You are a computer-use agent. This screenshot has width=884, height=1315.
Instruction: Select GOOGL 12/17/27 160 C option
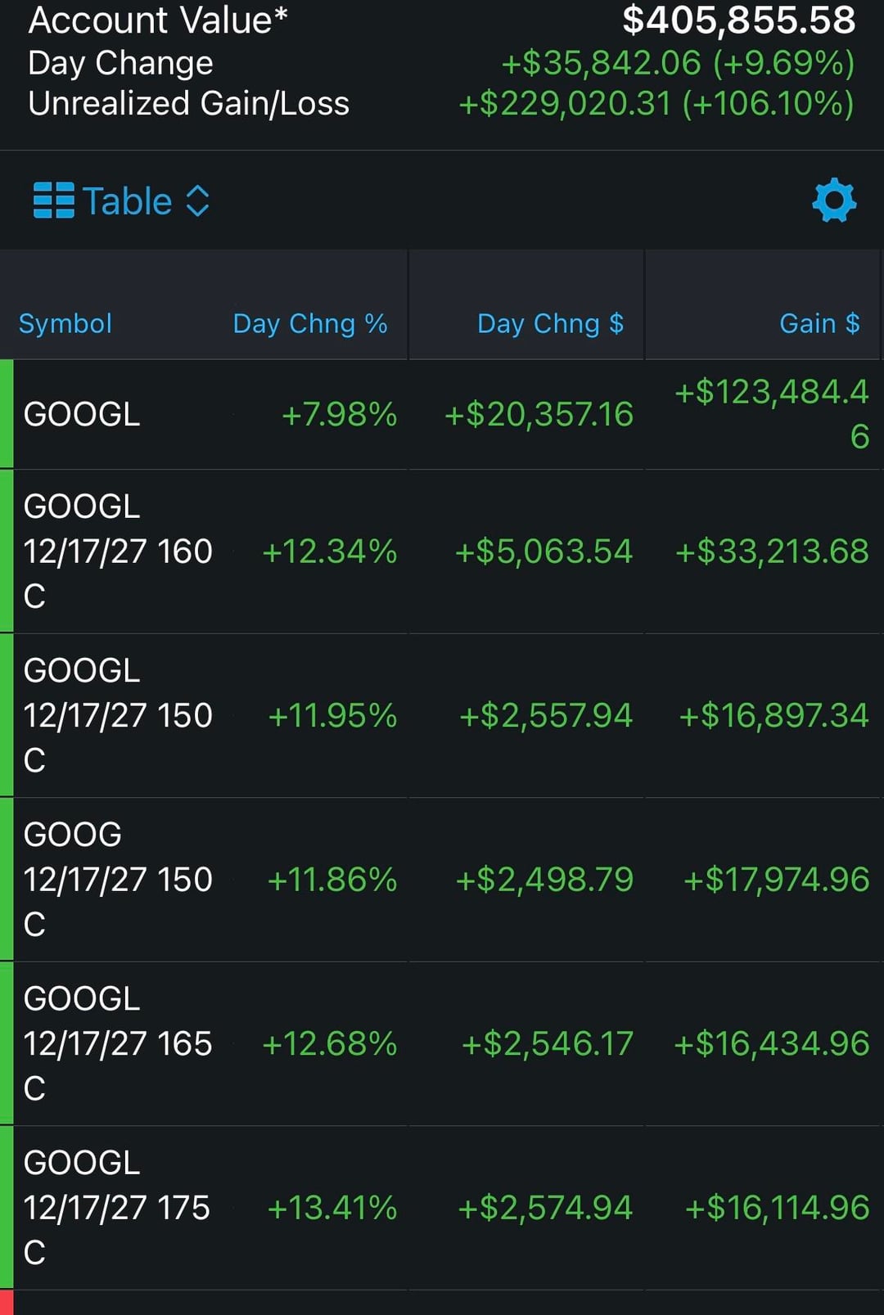click(117, 551)
